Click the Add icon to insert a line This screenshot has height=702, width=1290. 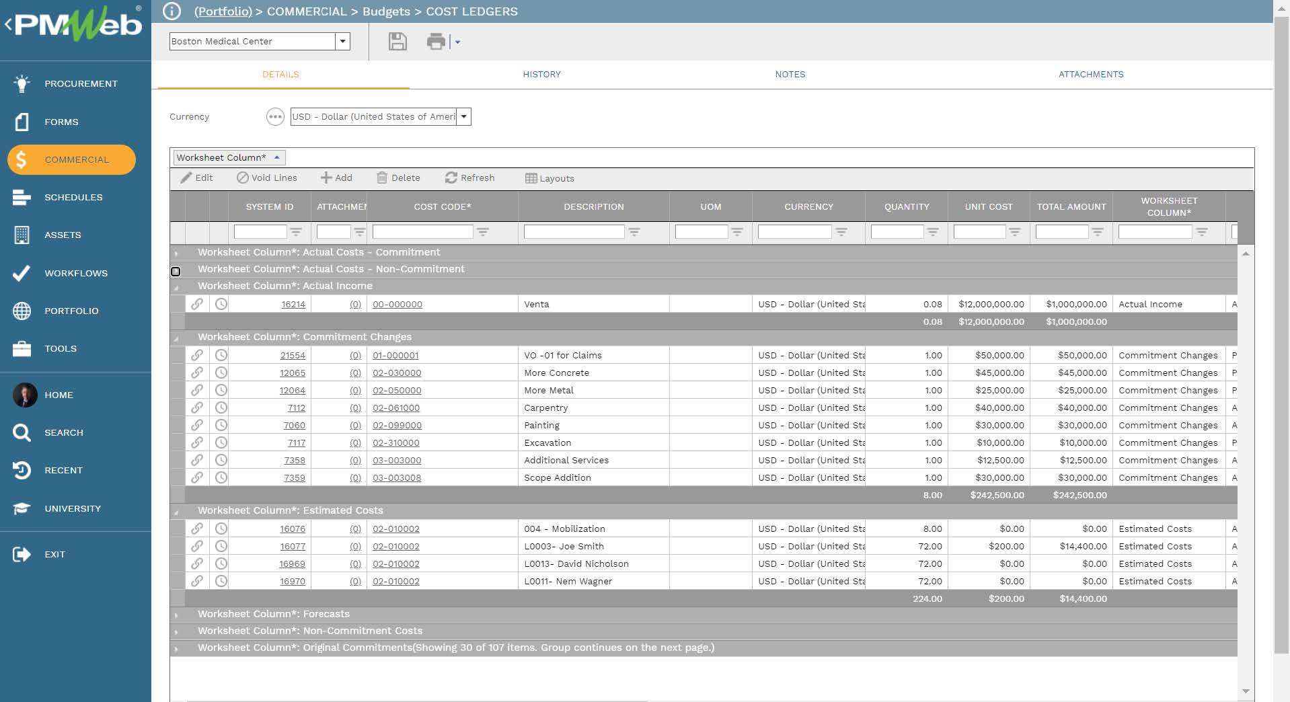tap(326, 178)
